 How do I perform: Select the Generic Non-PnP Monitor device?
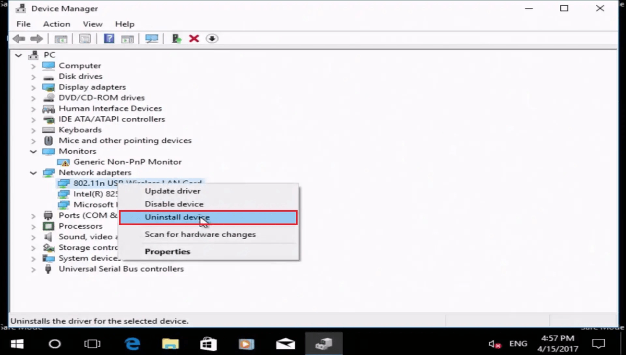coord(127,162)
